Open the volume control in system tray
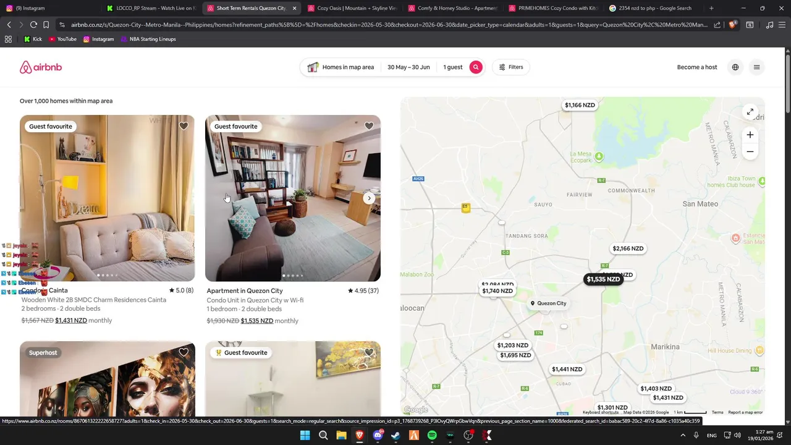Image resolution: width=791 pixels, height=445 pixels. [x=737, y=435]
